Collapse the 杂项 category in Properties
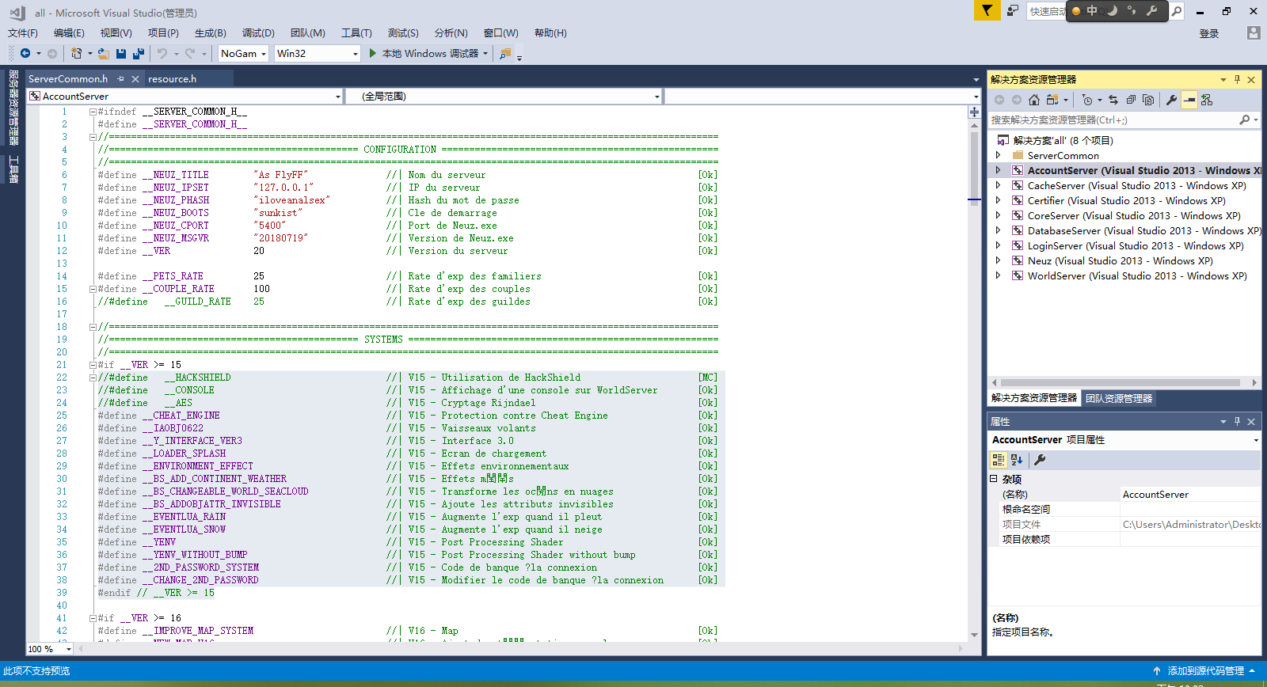1267x687 pixels. pyautogui.click(x=994, y=479)
